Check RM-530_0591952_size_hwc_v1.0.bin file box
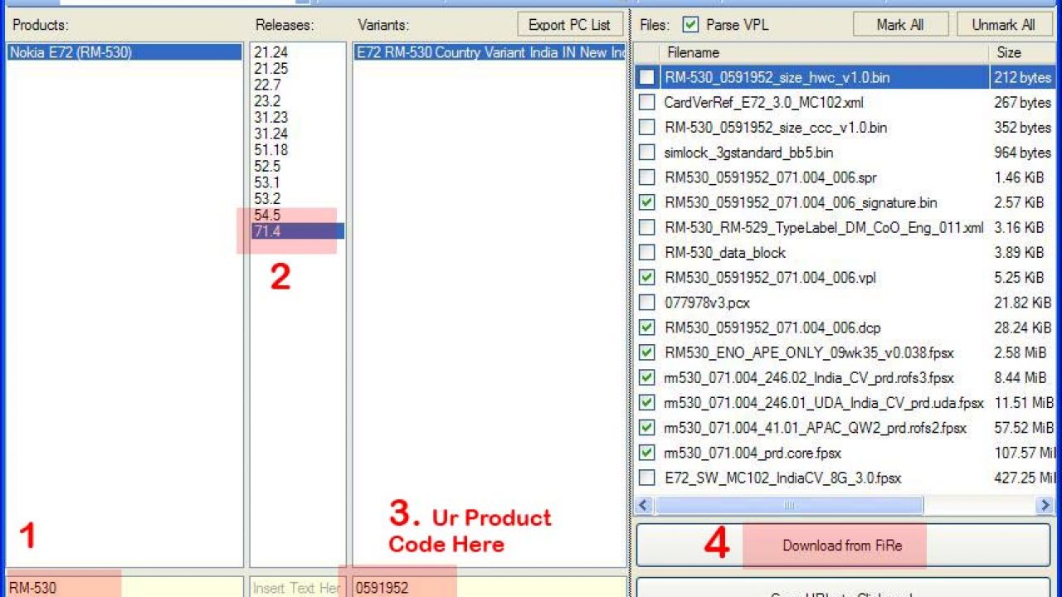1062x597 pixels. pos(646,78)
